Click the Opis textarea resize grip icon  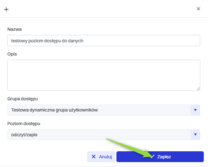[x=198, y=89]
